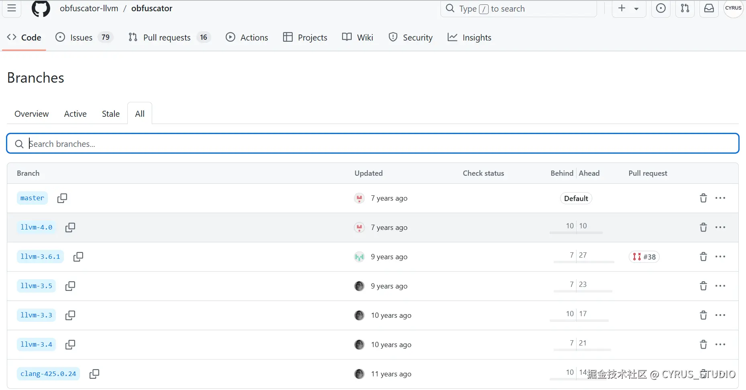Open more options for llvm-3.4 branch
746x390 pixels.
click(x=720, y=345)
